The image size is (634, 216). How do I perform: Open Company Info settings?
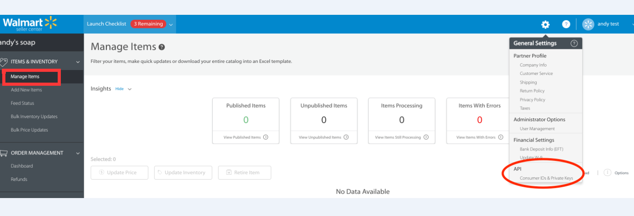(x=533, y=65)
